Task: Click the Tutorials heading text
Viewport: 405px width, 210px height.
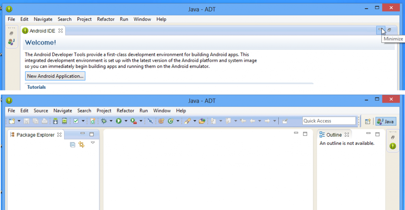Action: (x=36, y=87)
